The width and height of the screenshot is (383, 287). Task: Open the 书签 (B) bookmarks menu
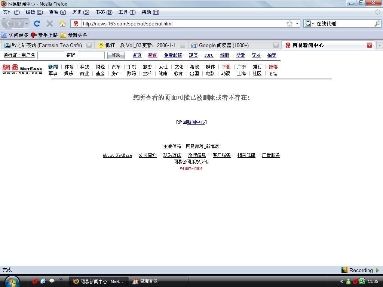tap(104, 12)
